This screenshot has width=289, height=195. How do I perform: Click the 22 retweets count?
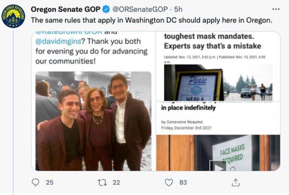(116, 182)
